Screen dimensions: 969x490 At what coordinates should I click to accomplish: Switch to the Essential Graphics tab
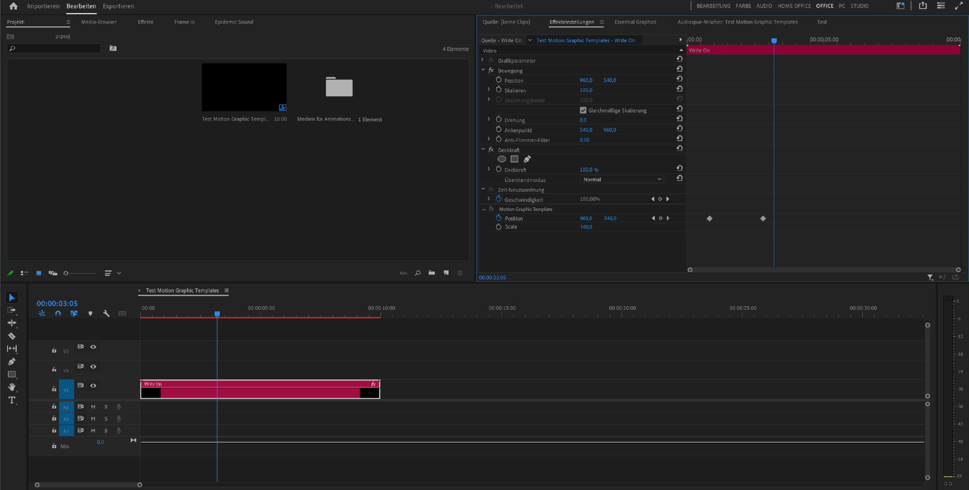[x=635, y=22]
